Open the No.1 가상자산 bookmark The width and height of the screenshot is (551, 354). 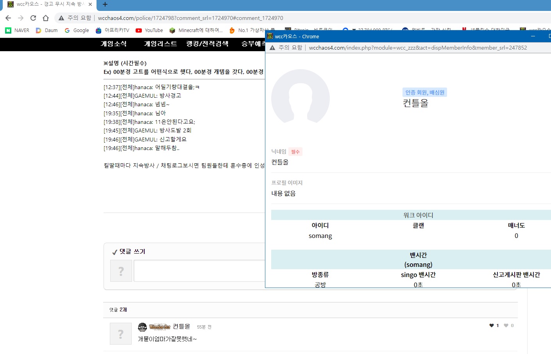[x=252, y=30]
